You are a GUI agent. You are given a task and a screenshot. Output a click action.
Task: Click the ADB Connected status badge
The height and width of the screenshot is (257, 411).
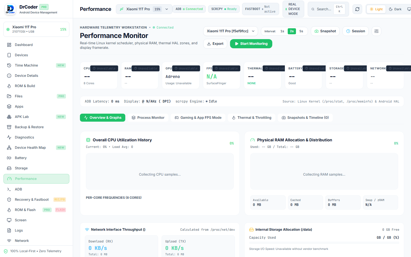click(189, 9)
